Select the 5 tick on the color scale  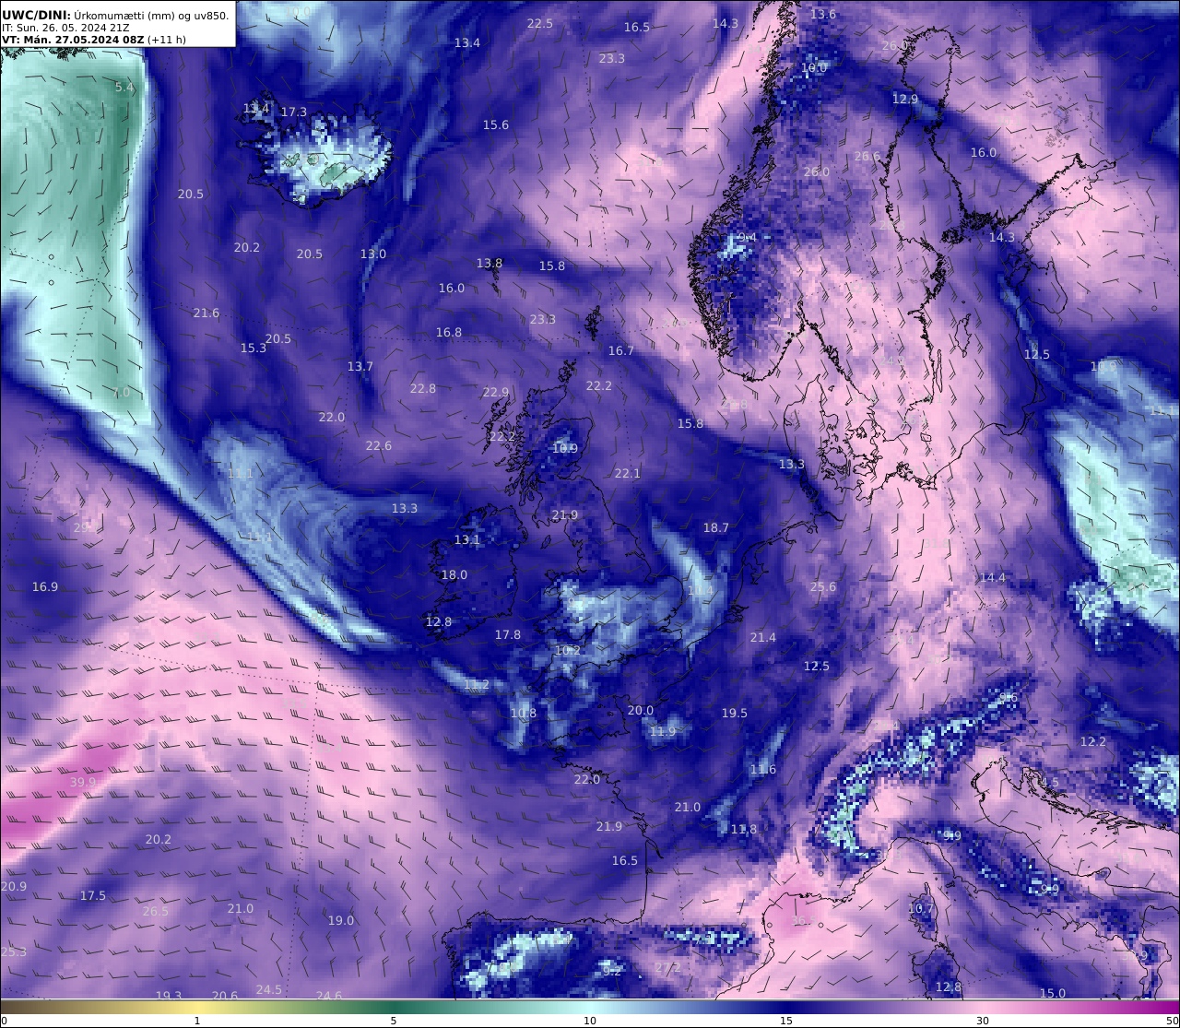coord(394,1021)
